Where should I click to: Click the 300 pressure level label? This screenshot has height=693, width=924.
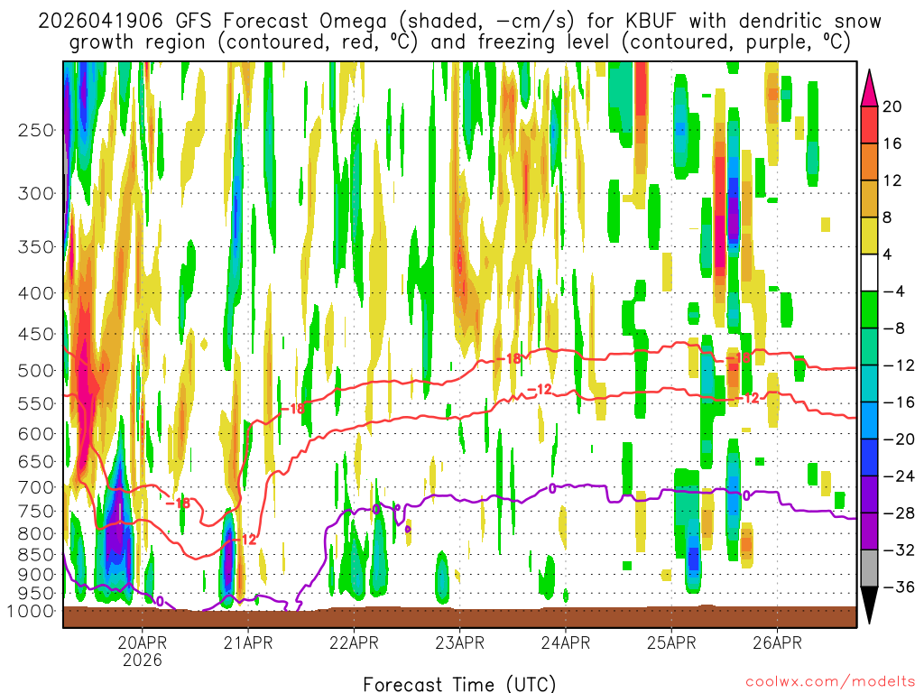pyautogui.click(x=36, y=193)
